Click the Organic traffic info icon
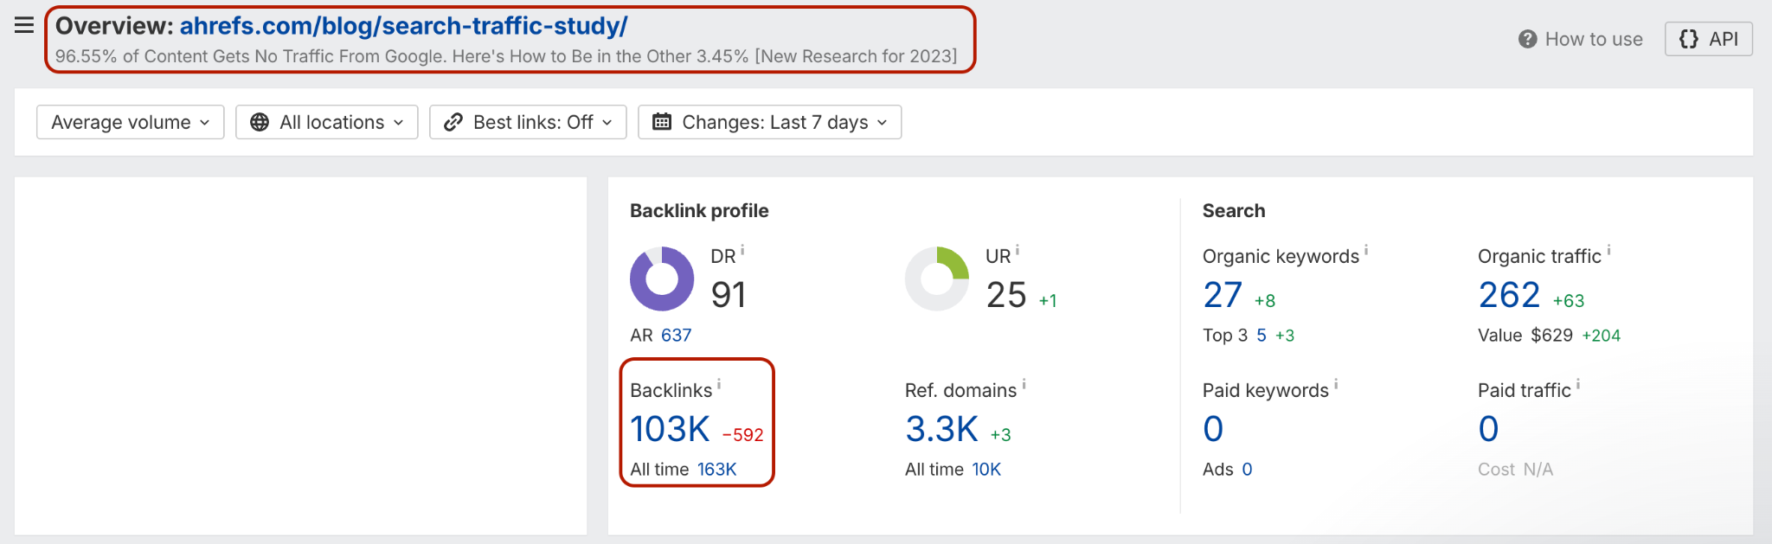The height and width of the screenshot is (544, 1772). click(1609, 250)
